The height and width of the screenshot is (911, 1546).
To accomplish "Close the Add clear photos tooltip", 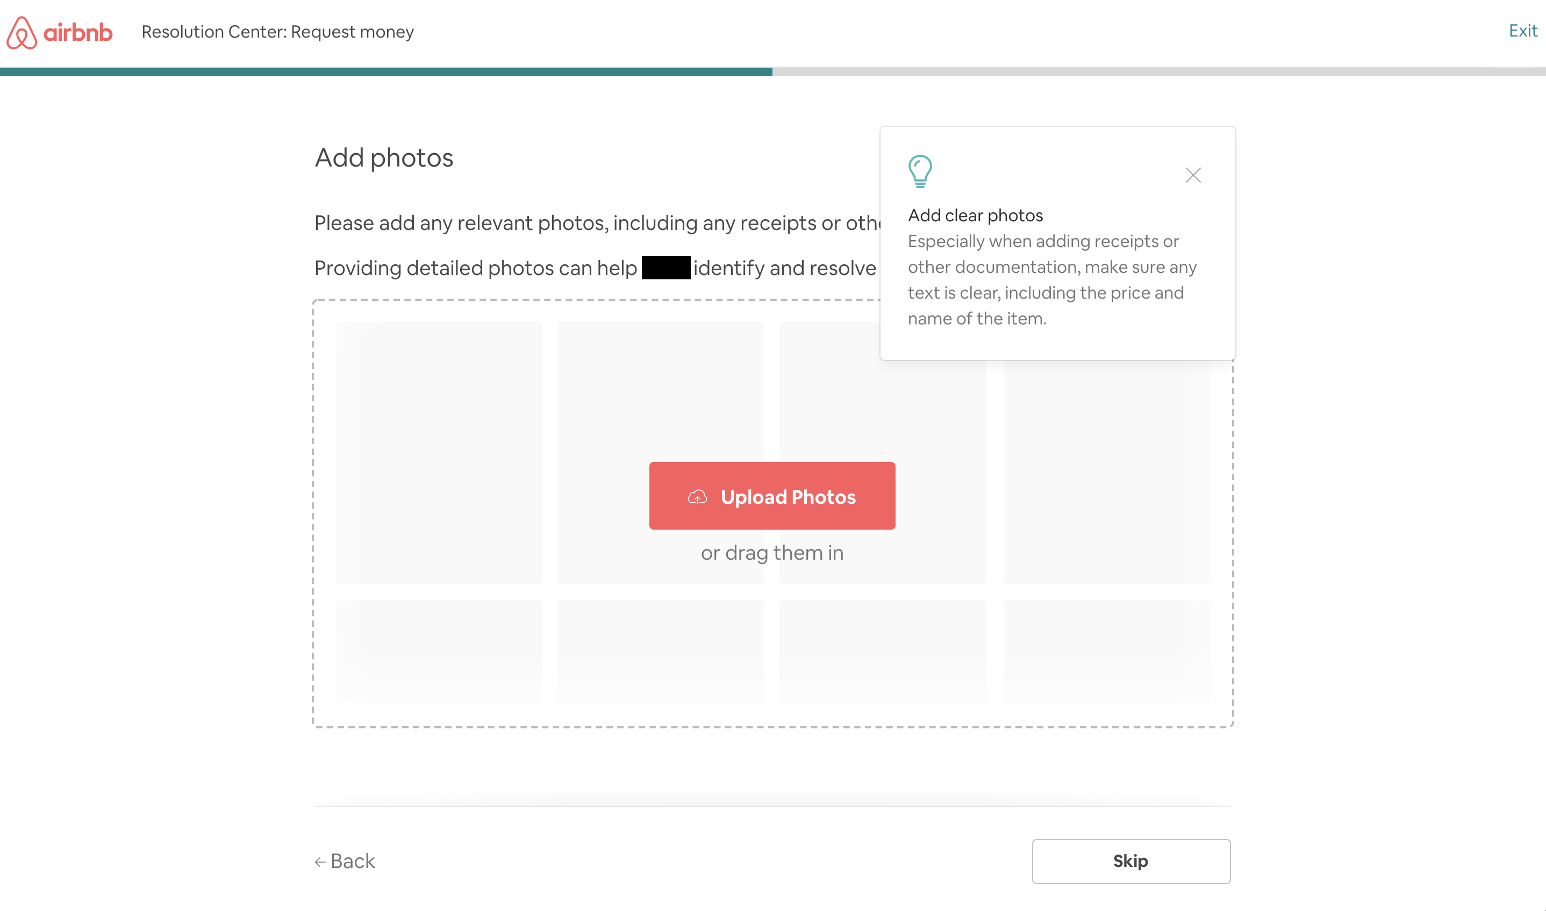I will 1192,175.
